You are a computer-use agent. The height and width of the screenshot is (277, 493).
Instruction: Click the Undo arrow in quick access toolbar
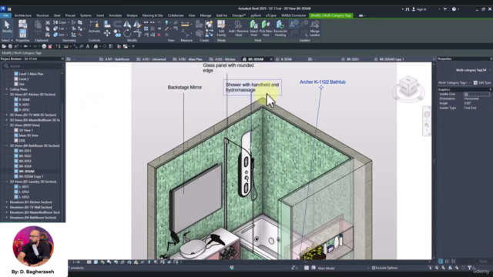tap(25, 46)
